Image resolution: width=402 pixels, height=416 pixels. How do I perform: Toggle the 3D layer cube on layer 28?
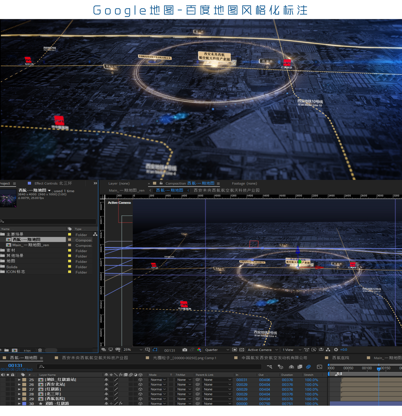coord(140,394)
